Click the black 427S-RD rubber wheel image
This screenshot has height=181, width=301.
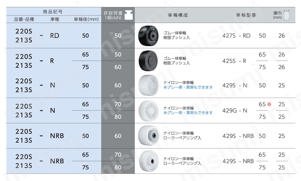point(148,36)
